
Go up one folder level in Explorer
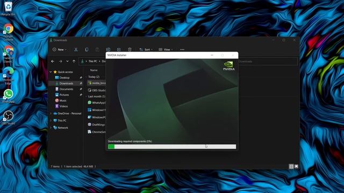(74, 62)
